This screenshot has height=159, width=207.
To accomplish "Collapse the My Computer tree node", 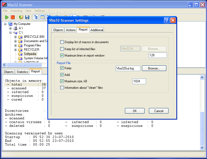I will coord(5,24).
